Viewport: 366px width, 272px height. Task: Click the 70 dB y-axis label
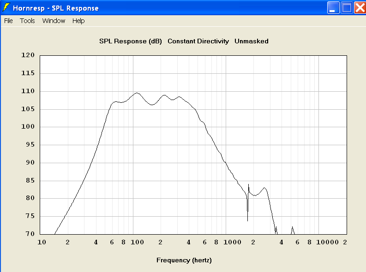30,234
